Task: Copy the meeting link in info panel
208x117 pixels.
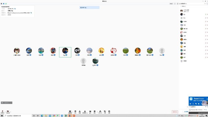Action: point(31,13)
